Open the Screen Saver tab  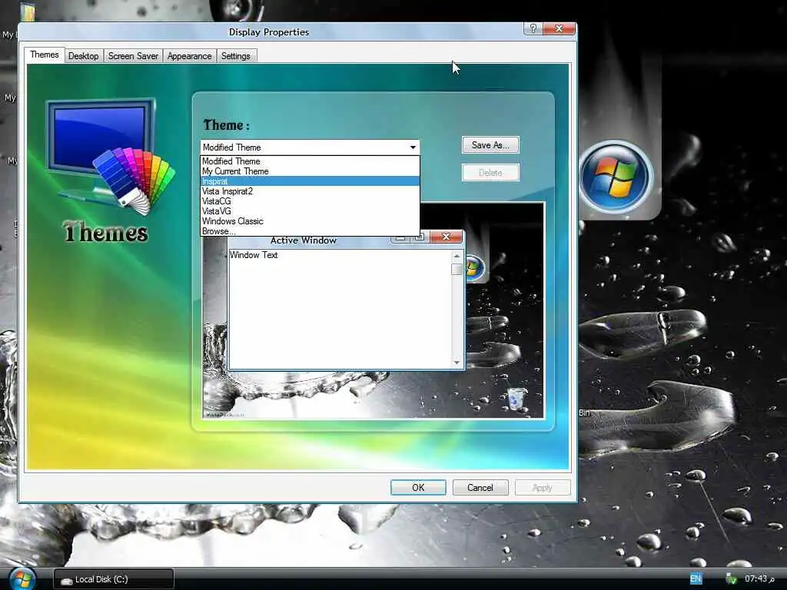pyautogui.click(x=133, y=55)
